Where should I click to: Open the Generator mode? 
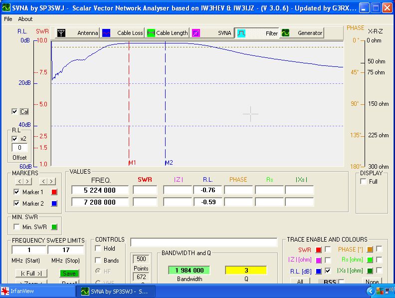285,33
